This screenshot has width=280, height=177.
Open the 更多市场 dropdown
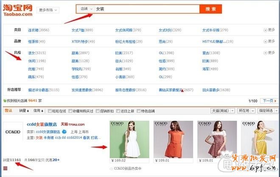48,10
